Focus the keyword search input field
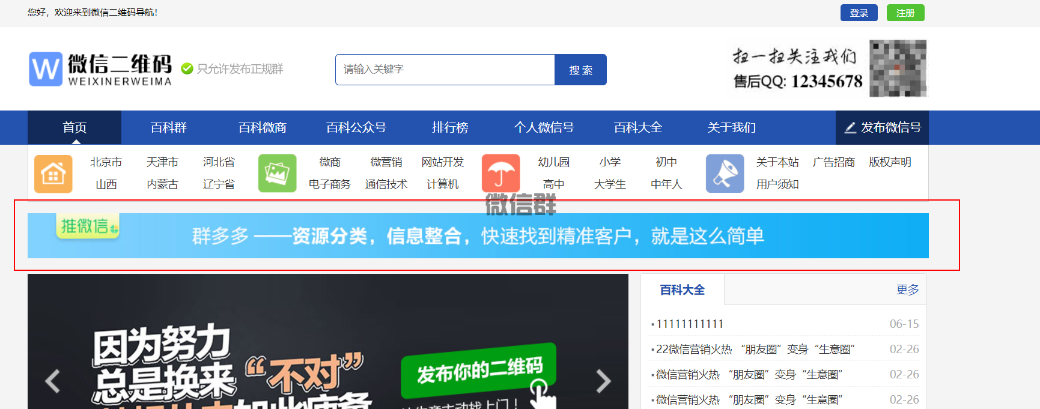This screenshot has height=409, width=1040. tap(445, 70)
